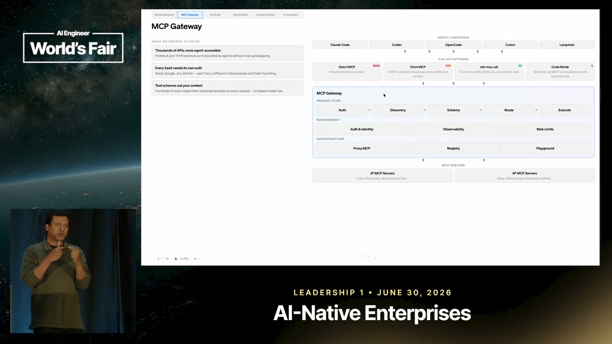This screenshot has height=344, width=612.
Task: Select the Rate Limits management card
Action: (x=545, y=129)
